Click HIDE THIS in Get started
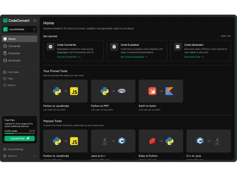 click(226, 36)
